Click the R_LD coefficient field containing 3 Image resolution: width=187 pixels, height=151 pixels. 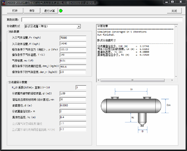tap(81, 87)
